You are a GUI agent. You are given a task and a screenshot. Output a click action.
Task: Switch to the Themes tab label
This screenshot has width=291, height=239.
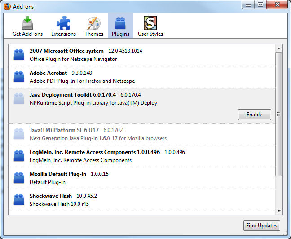click(94, 34)
